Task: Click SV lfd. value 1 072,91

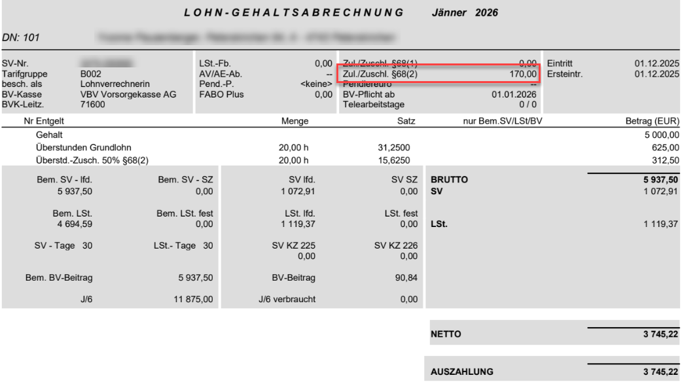Action: pos(298,192)
